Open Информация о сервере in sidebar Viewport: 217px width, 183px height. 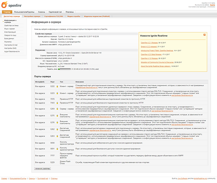tap(10, 21)
